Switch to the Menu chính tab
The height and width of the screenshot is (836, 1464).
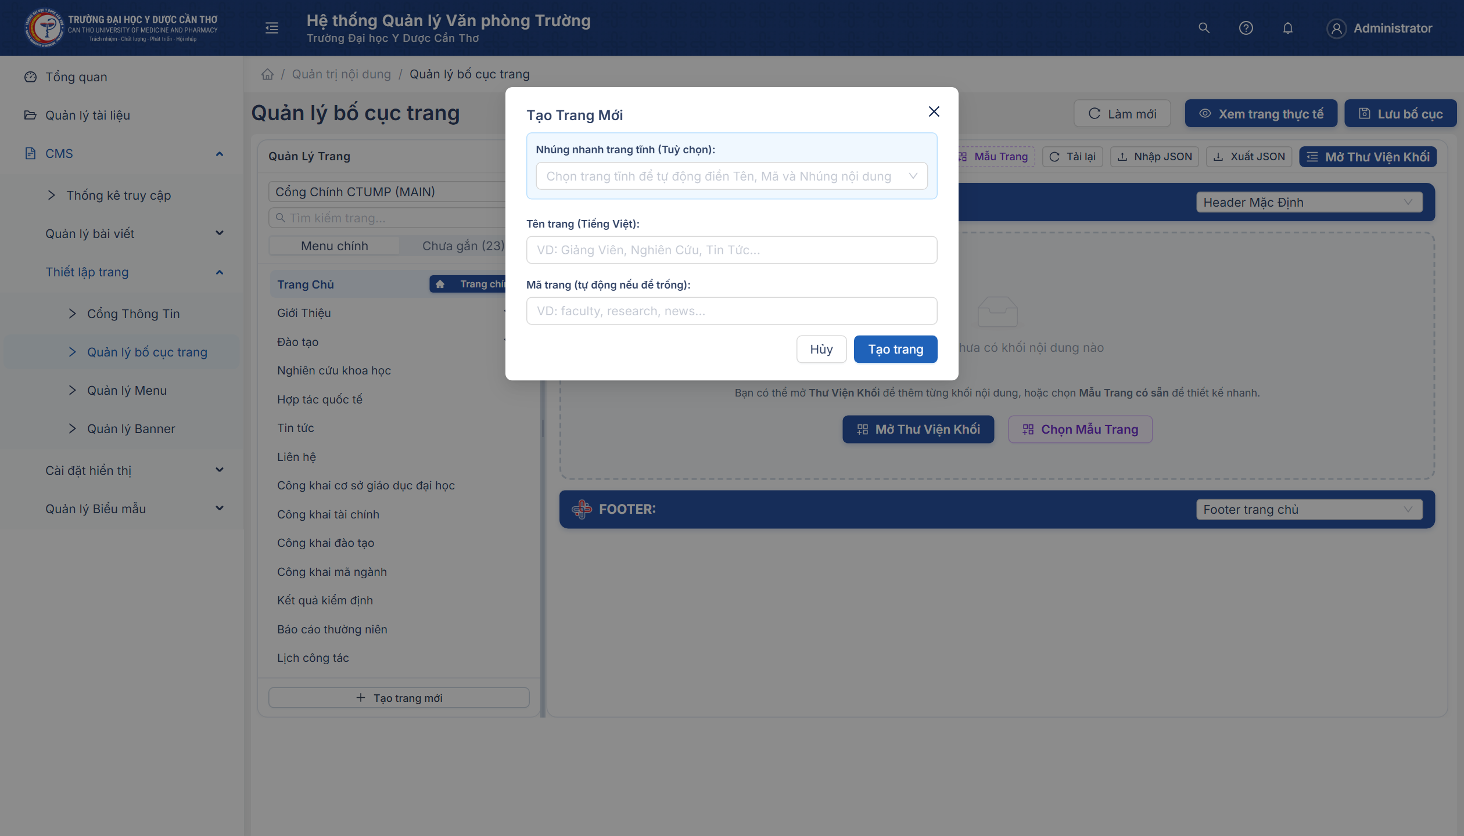tap(335, 246)
